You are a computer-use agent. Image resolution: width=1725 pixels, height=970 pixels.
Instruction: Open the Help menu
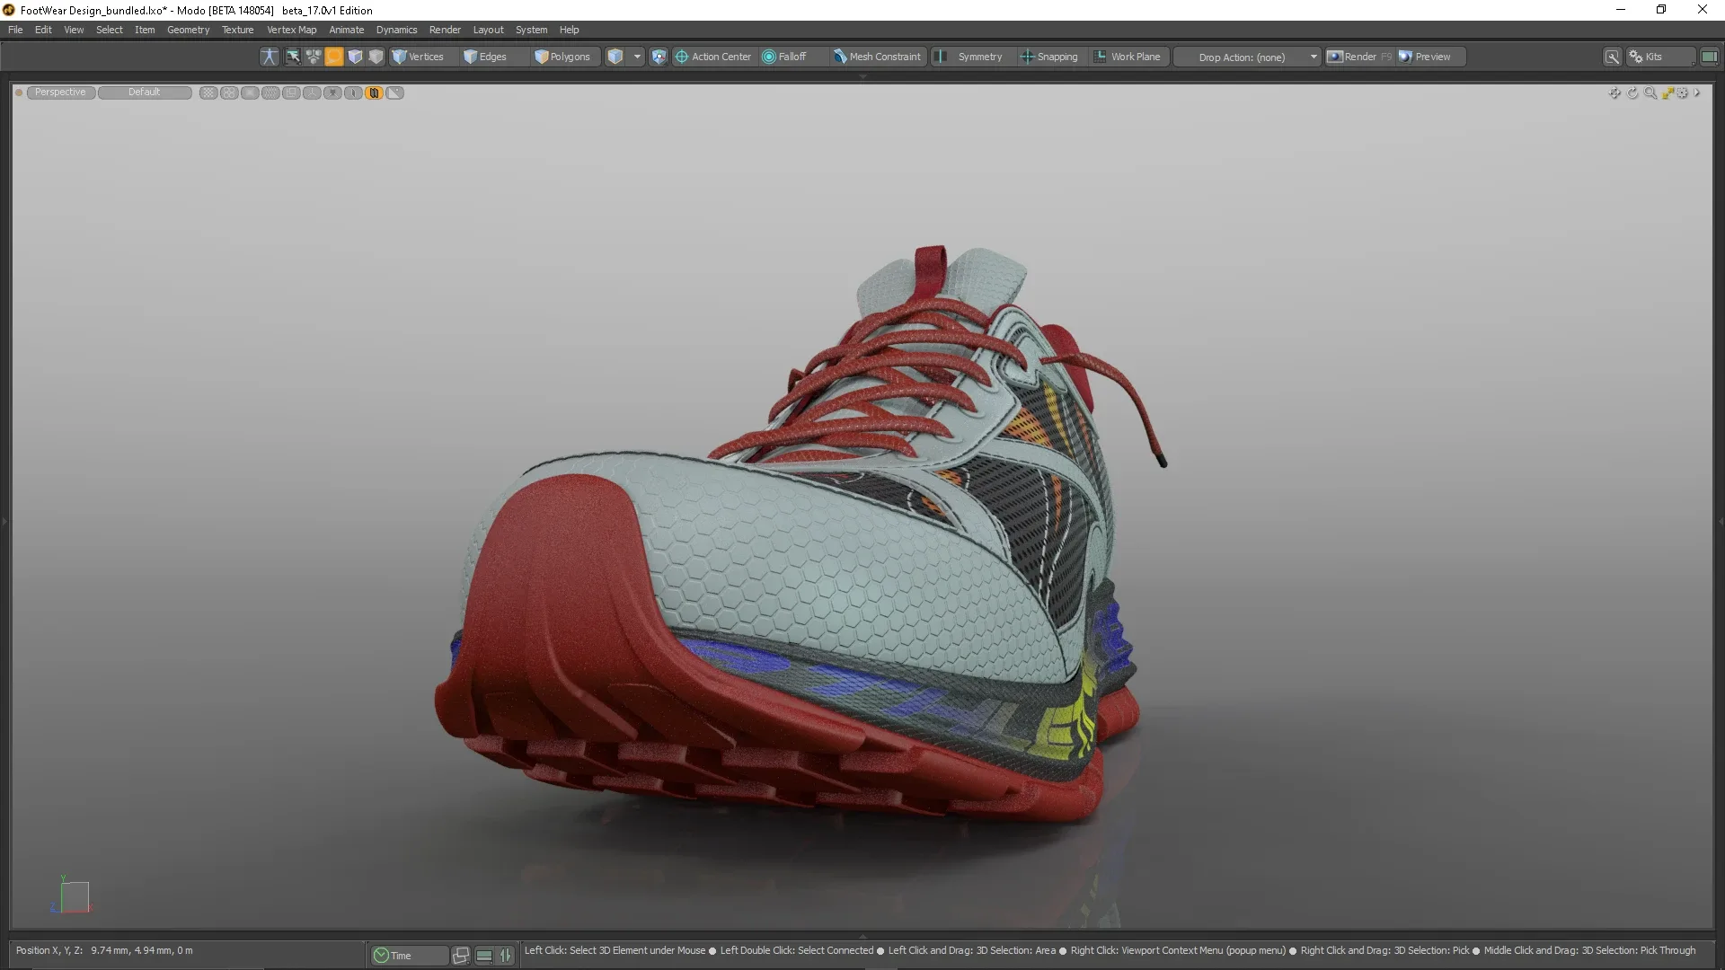point(569,30)
